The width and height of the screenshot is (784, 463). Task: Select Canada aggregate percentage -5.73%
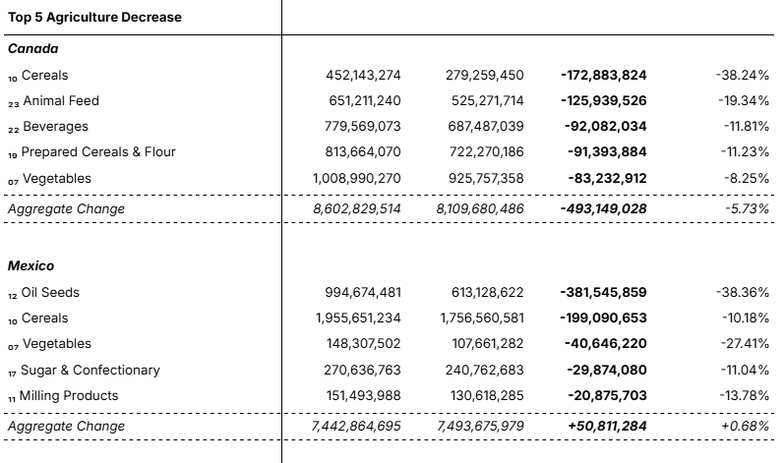747,208
